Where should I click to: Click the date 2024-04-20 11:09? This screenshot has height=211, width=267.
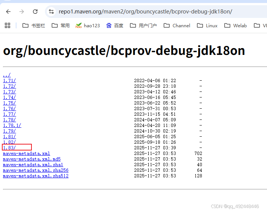(155, 125)
